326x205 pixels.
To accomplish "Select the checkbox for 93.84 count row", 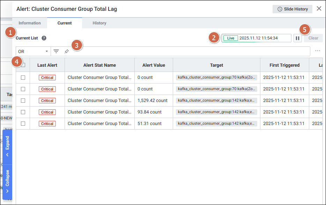I will pos(23,112).
